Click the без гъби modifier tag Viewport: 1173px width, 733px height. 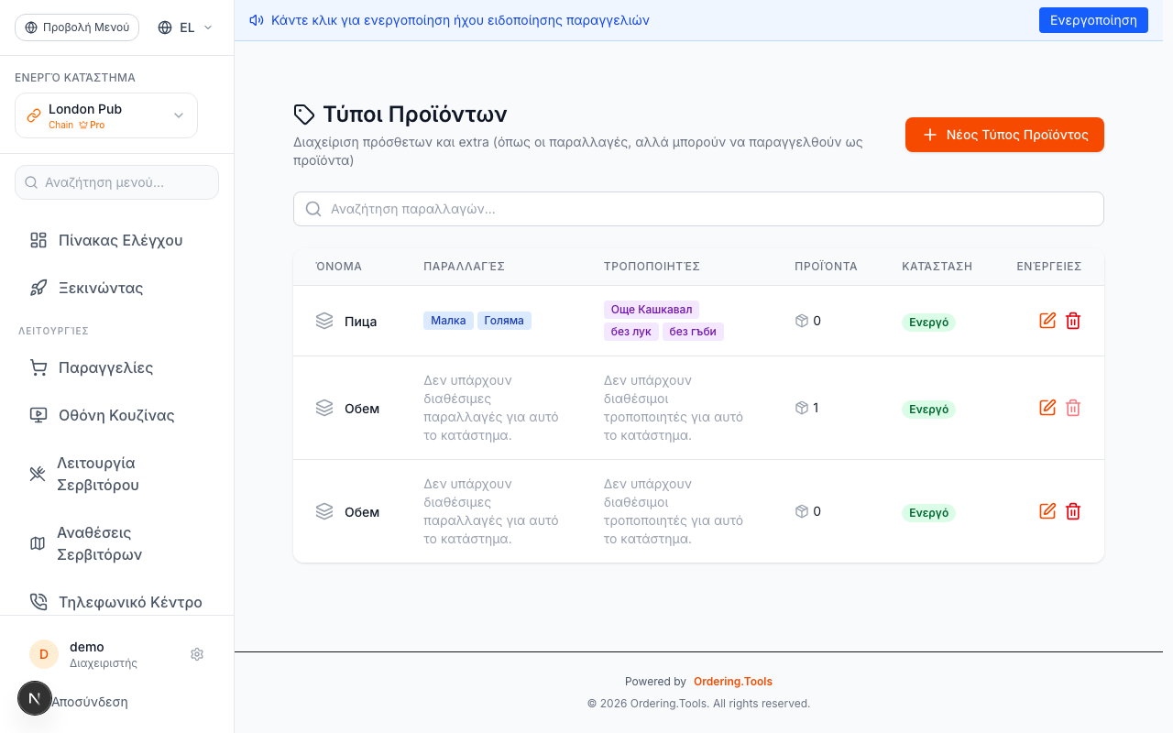click(693, 332)
